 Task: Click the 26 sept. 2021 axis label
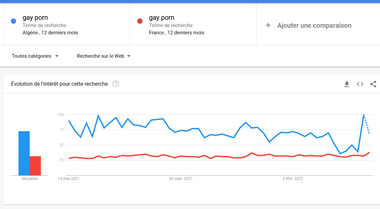181,179
